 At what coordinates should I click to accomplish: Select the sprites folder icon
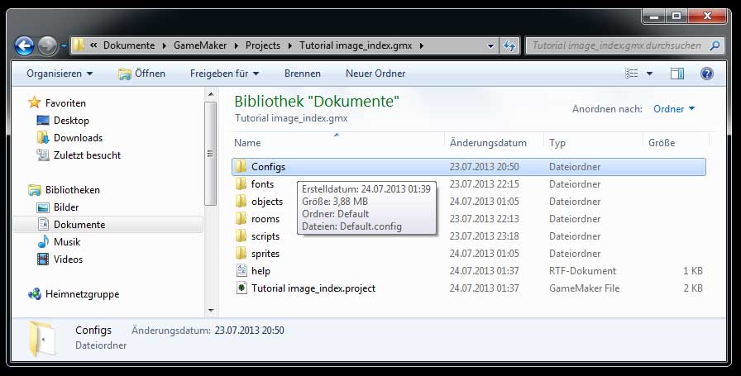click(241, 254)
